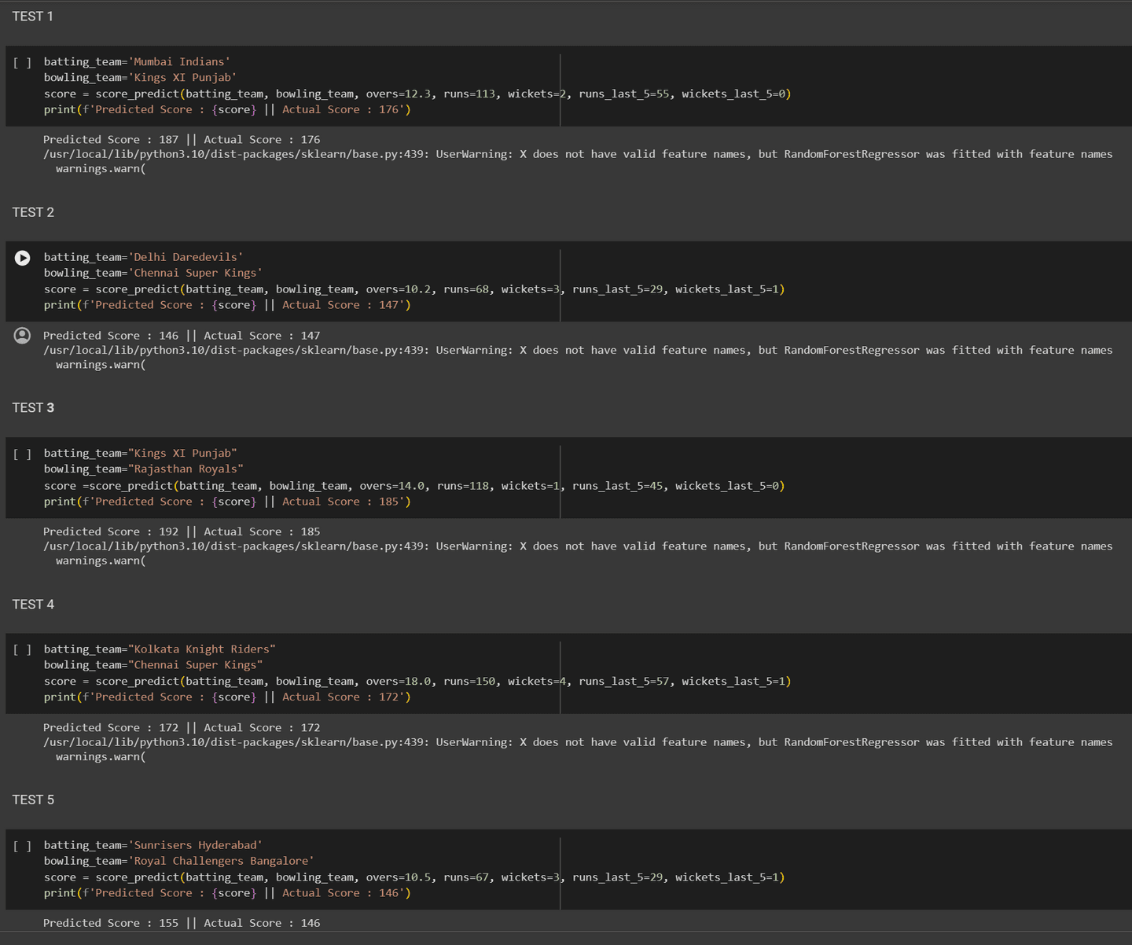The width and height of the screenshot is (1132, 945).
Task: Run the Delhi Daredevils test cell
Action: tap(23, 258)
